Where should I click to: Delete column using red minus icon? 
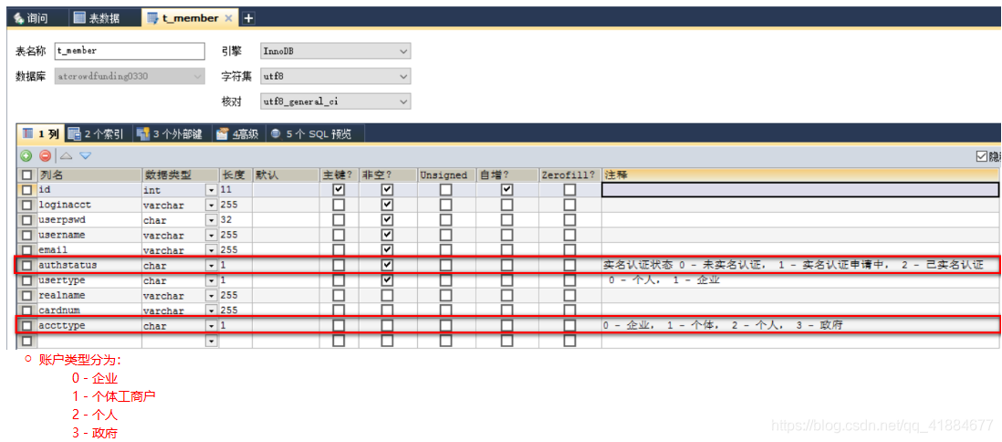pos(45,155)
